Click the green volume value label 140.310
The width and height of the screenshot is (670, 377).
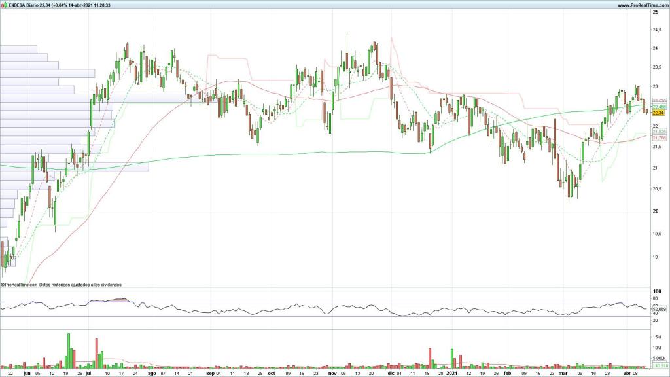coord(660,367)
